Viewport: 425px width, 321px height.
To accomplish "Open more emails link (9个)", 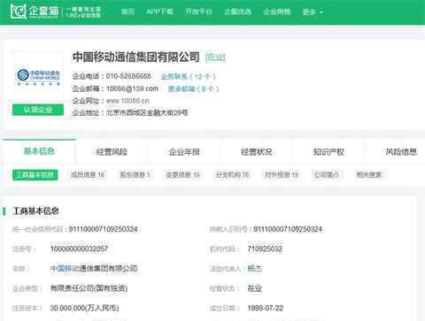I will tap(193, 88).
